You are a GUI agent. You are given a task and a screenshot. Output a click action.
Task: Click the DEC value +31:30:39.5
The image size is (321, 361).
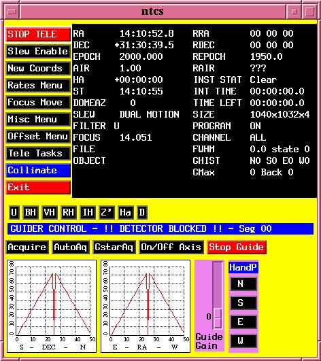point(144,45)
